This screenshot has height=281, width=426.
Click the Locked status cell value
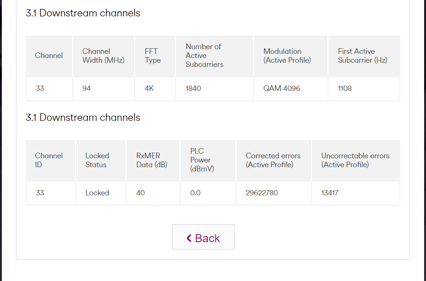(x=97, y=193)
